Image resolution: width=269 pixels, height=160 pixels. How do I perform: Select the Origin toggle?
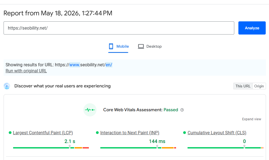259,86
